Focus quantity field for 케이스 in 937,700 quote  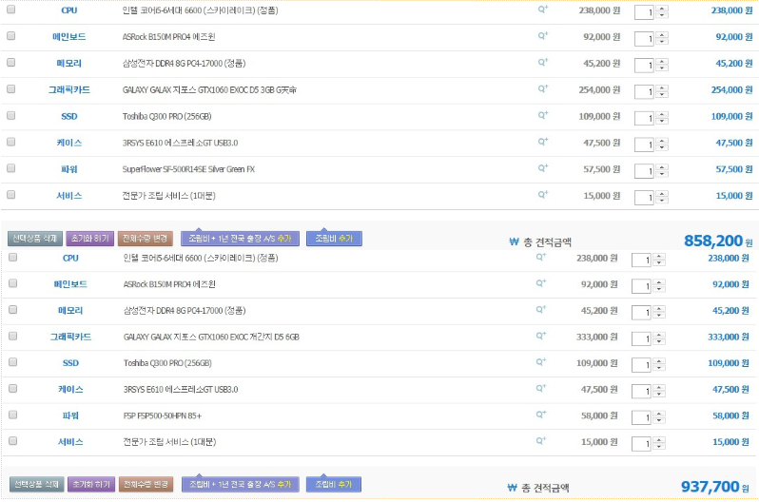click(641, 391)
